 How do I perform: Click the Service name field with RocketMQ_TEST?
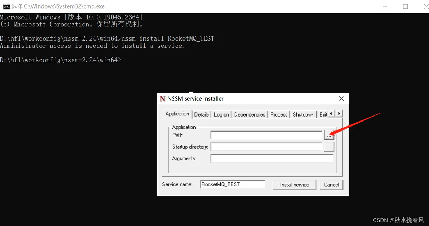point(232,184)
